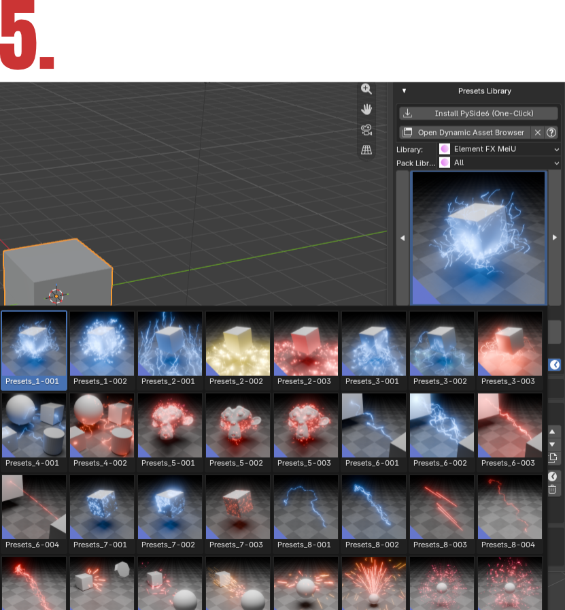Select the Presets_3-003 thumbnail
Image resolution: width=565 pixels, height=610 pixels.
pyautogui.click(x=510, y=350)
